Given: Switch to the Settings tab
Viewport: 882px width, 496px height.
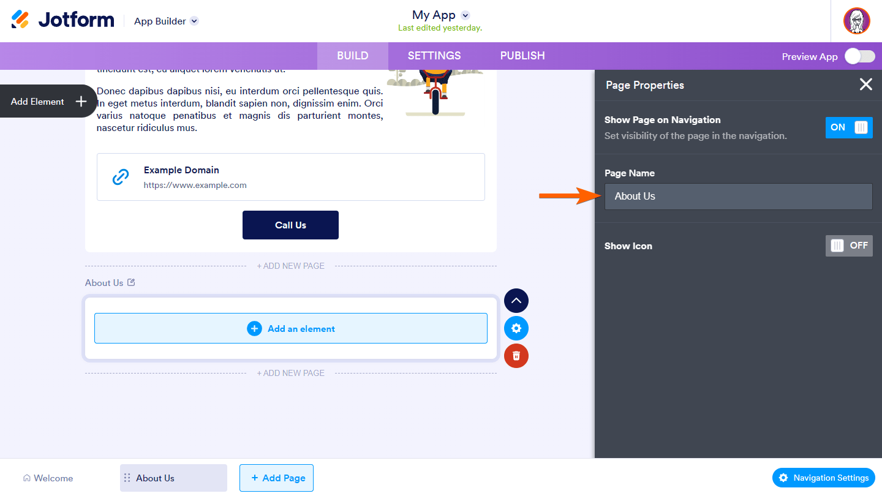Looking at the screenshot, I should [434, 56].
